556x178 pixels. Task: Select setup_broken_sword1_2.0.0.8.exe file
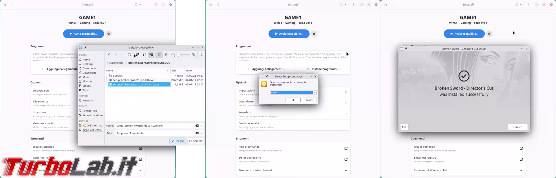tap(133, 80)
